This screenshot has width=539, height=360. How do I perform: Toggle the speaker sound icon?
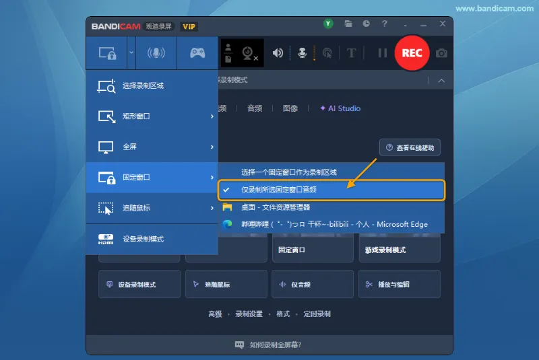(278, 53)
